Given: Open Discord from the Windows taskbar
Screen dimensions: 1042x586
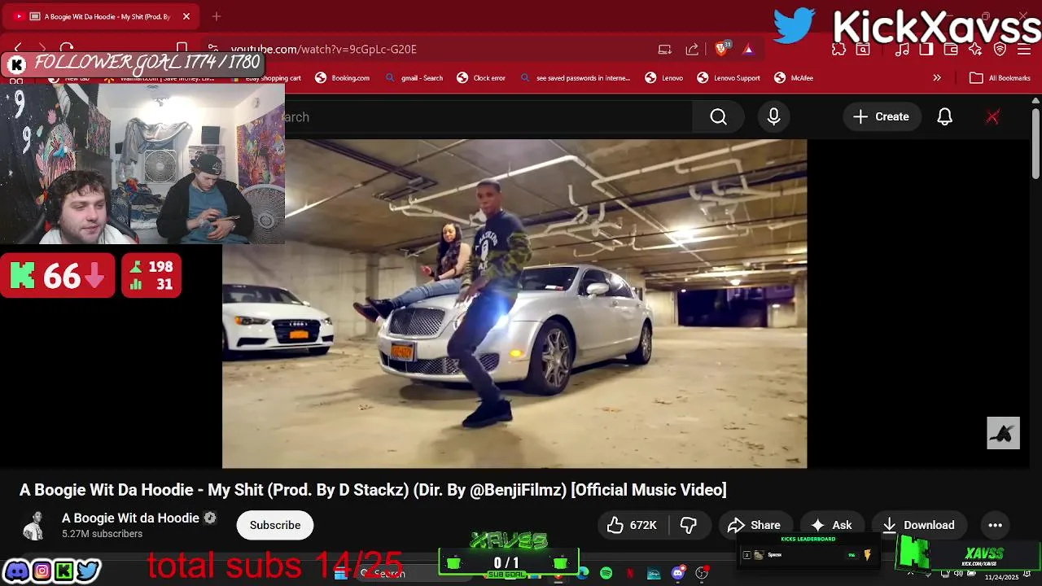Looking at the screenshot, I should click(x=677, y=574).
